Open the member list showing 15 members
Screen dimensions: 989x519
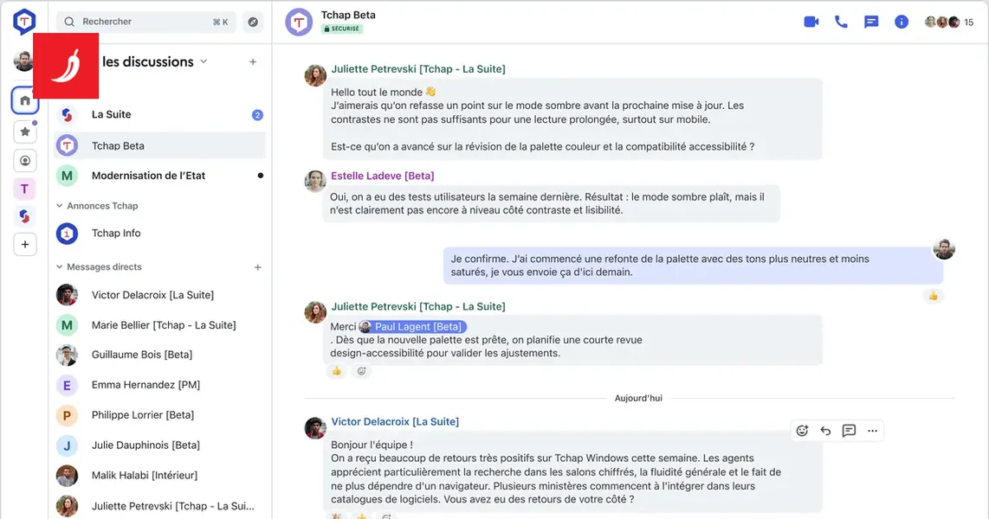949,22
